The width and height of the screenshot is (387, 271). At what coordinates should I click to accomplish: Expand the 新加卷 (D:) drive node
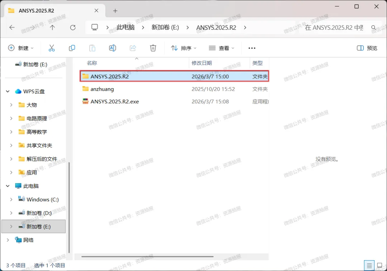(11, 213)
